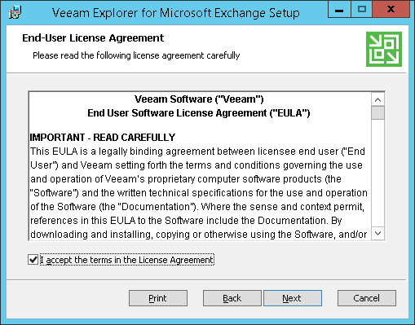Click the EULA scroll down arrow
The height and width of the screenshot is (325, 415).
pyautogui.click(x=377, y=233)
